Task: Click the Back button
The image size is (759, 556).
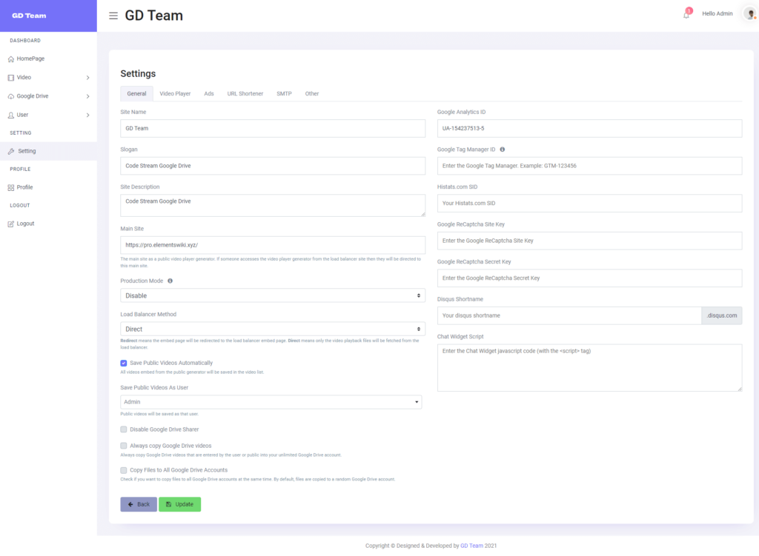Action: [x=139, y=504]
